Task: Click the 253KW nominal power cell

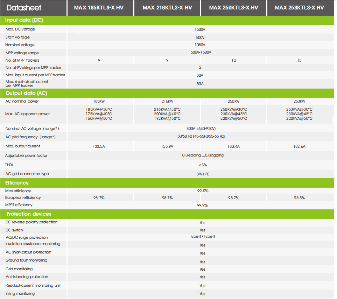Action: pyautogui.click(x=300, y=101)
